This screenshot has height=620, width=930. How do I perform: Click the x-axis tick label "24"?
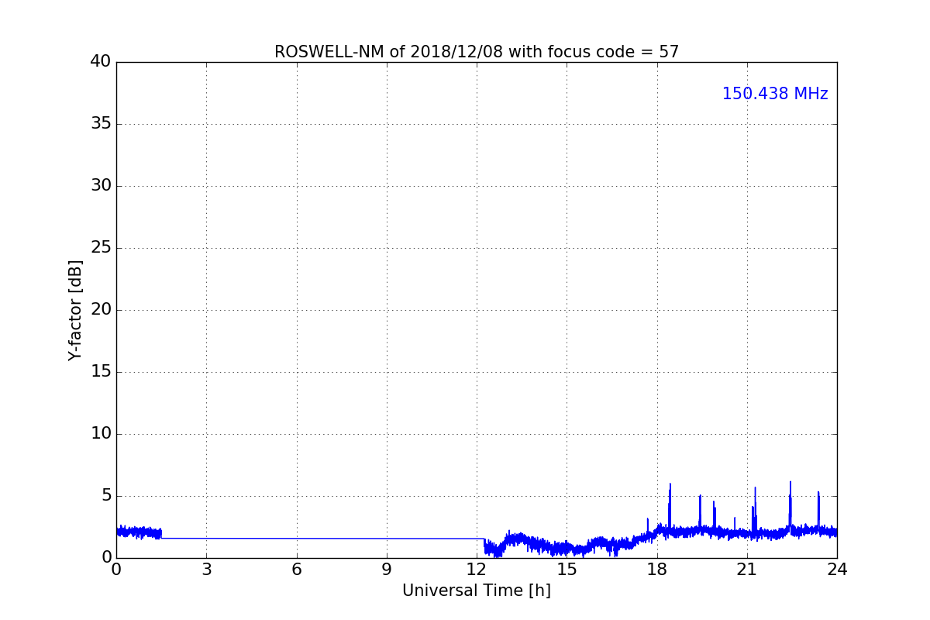[x=837, y=570]
